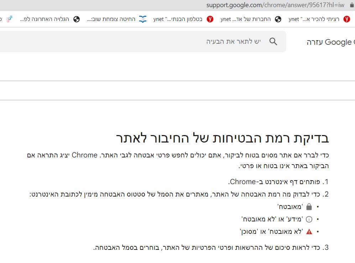Click the heading 'בדיקת רמת הבטיחות של החיבור לאתר'
The image size is (355, 263).
[x=222, y=138]
